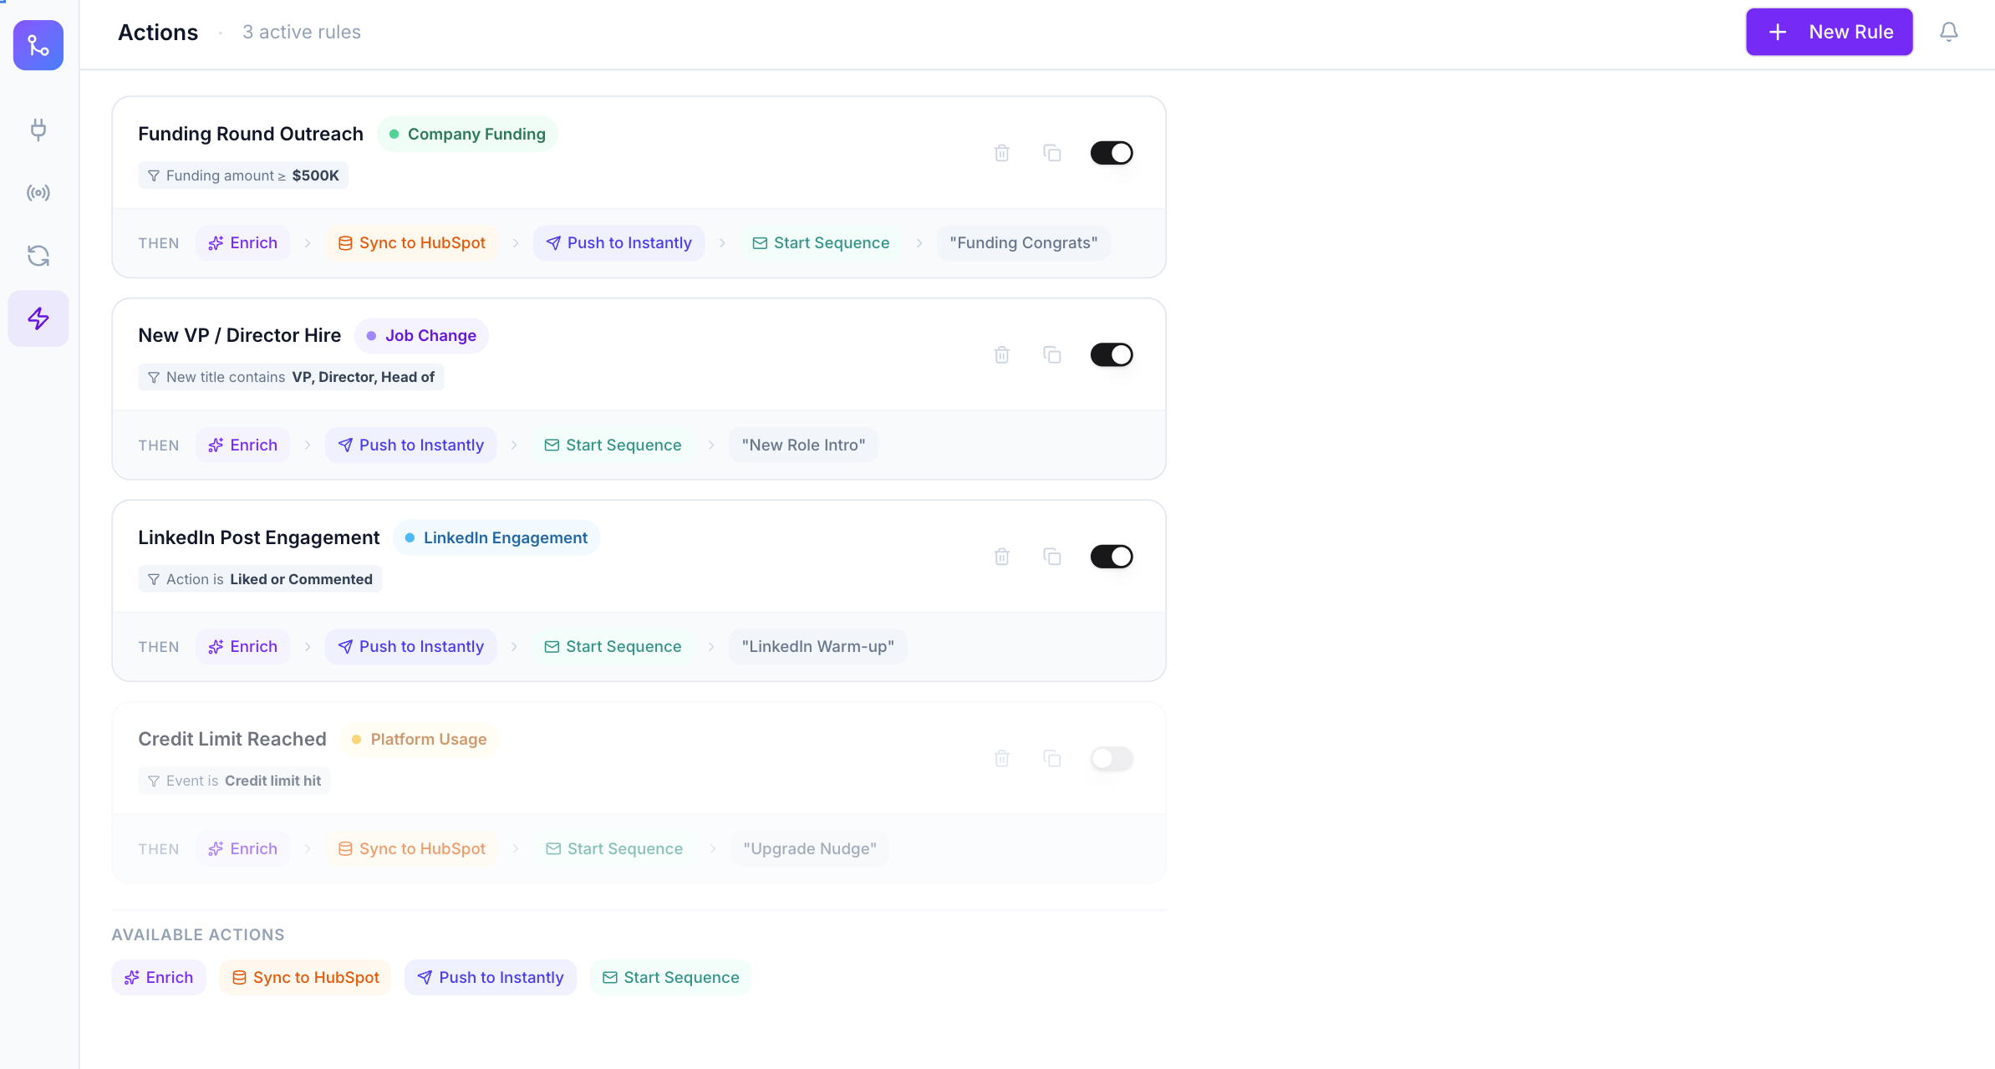Screen dimensions: 1995x1069
Task: Turn off the LinkedIn Post Engagement toggle
Action: 1112,556
